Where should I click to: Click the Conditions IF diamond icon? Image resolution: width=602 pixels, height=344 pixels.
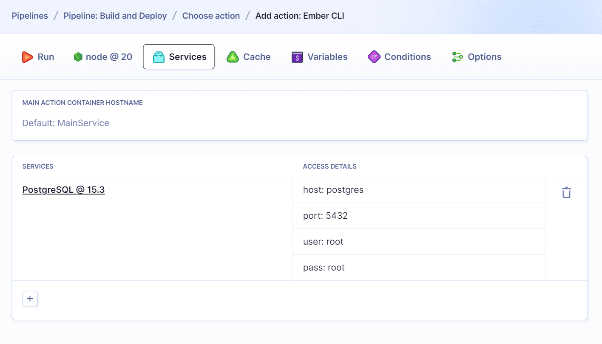[x=374, y=56]
